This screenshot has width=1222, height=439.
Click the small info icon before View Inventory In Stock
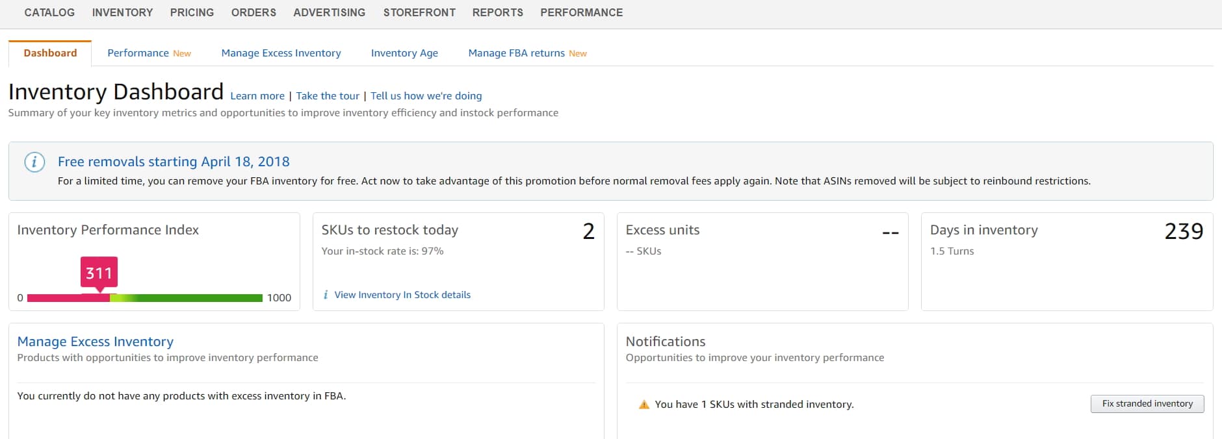point(326,295)
